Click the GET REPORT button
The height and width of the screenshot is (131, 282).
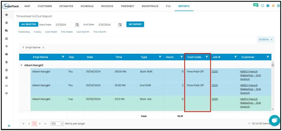tap(135, 24)
